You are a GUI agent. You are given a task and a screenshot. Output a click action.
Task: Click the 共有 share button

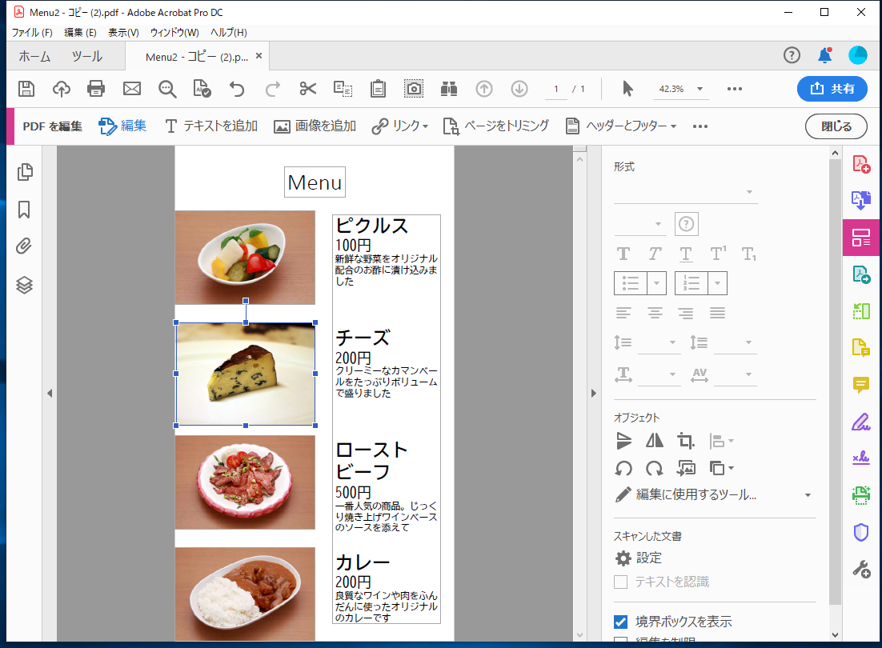(x=832, y=89)
